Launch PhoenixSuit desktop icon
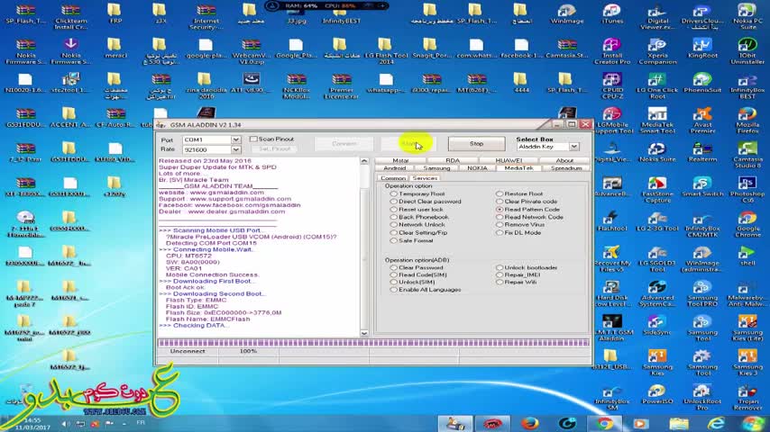 [x=702, y=83]
